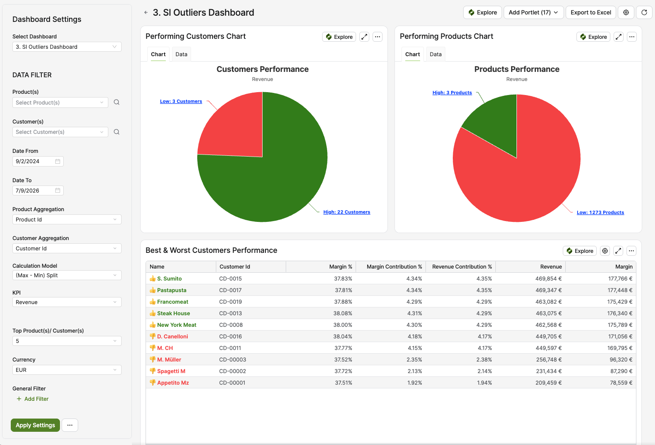Search customers with the magnifier icon

pyautogui.click(x=117, y=132)
